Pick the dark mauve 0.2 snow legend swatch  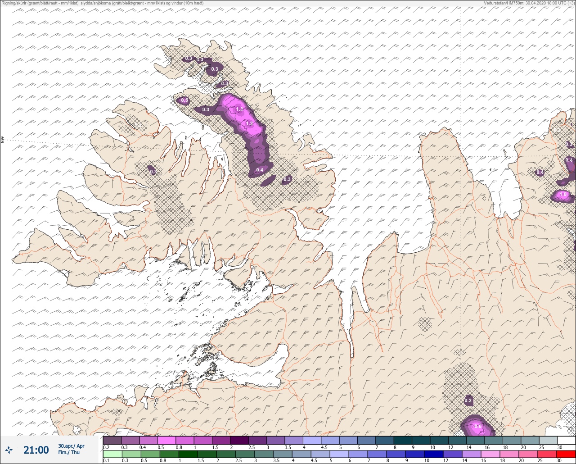pyautogui.click(x=112, y=440)
